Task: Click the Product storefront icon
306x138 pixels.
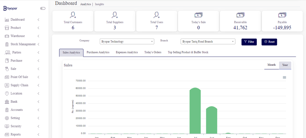Action: pos(7,28)
